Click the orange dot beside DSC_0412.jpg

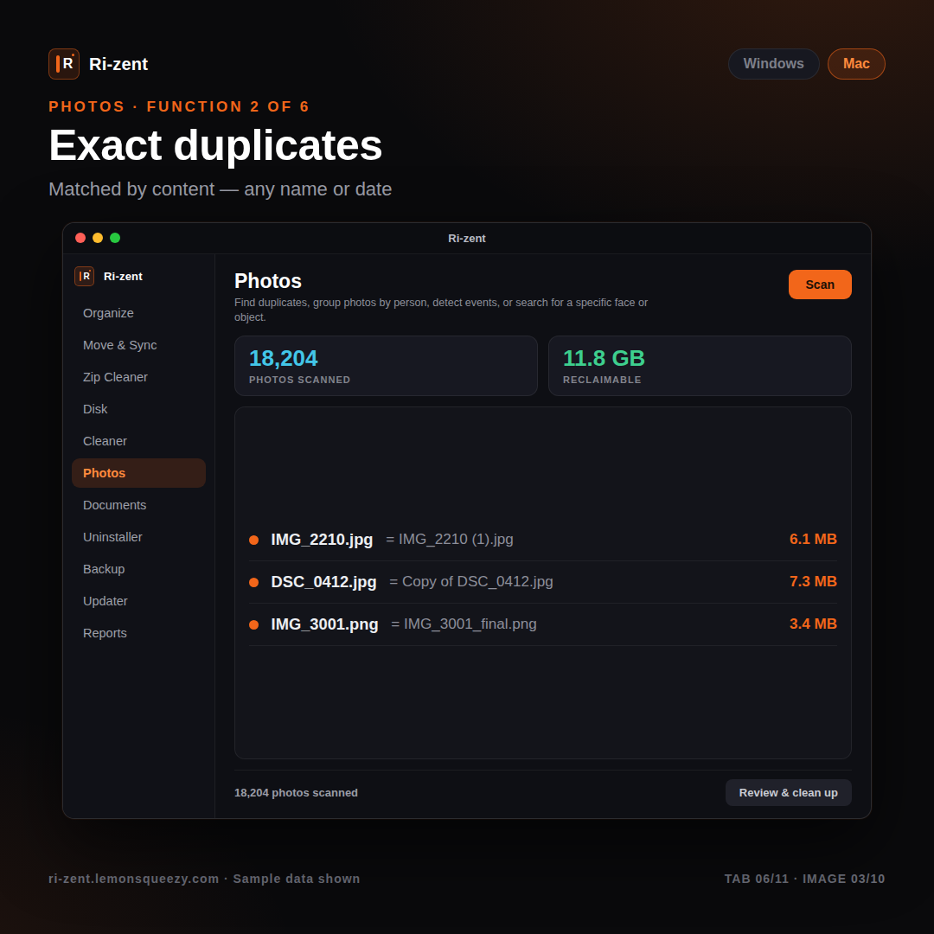253,583
